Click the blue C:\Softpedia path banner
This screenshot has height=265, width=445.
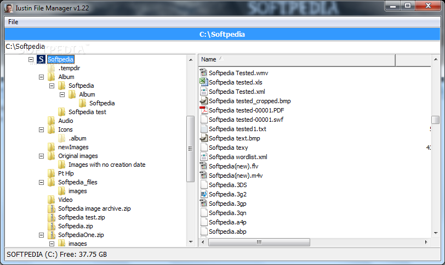222,35
